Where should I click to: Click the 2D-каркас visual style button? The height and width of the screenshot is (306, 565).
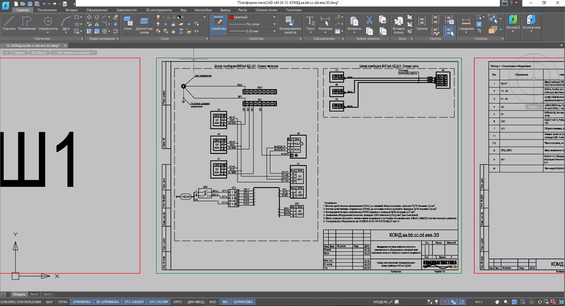(39, 53)
